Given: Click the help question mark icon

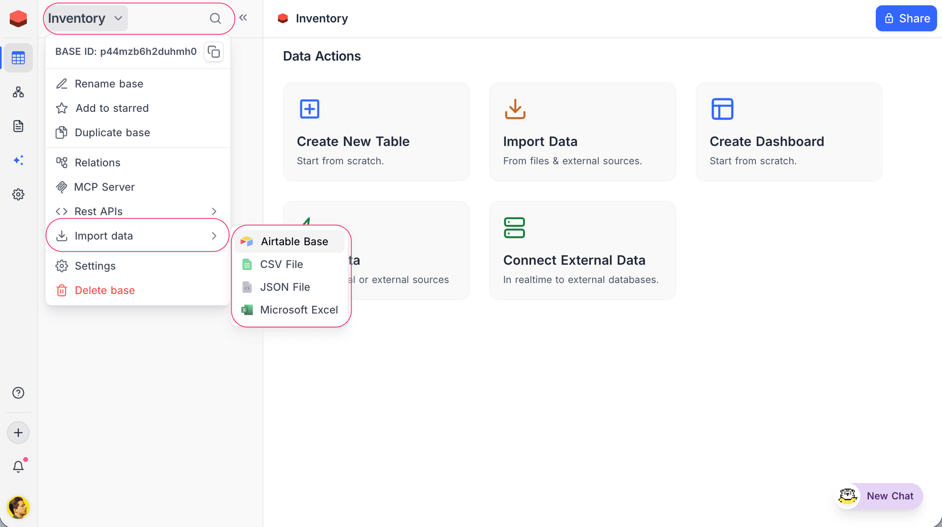Looking at the screenshot, I should (x=18, y=393).
